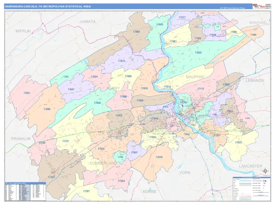The width and height of the screenshot is (275, 206).
Task: Select ZIP code 17048 label
Action: pos(213,35)
